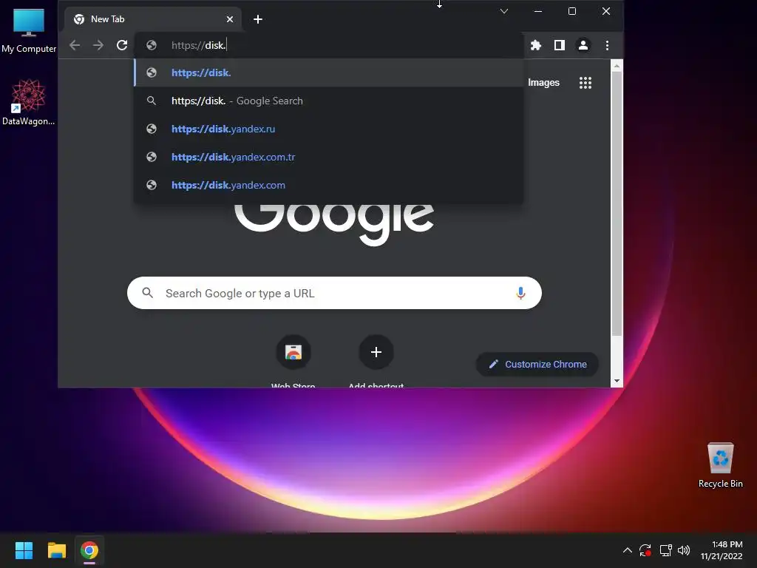
Task: Click the browser forward arrow
Action: click(98, 45)
